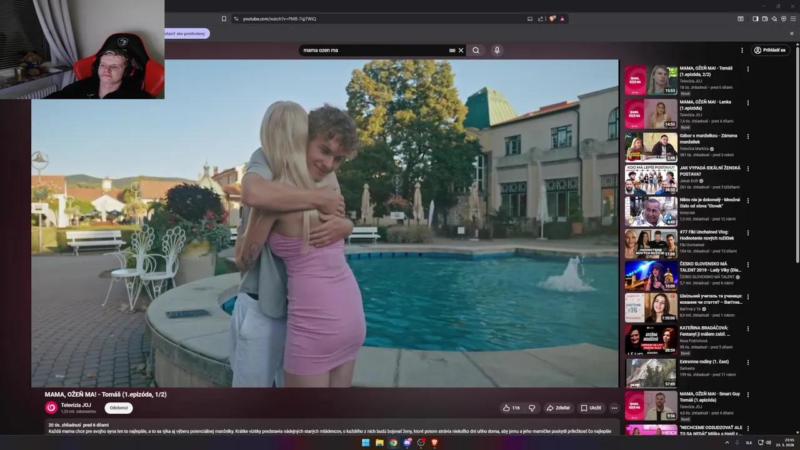Image resolution: width=800 pixels, height=450 pixels.
Task: Open the Nikto nie je dokonalý thumbnail
Action: tap(651, 211)
